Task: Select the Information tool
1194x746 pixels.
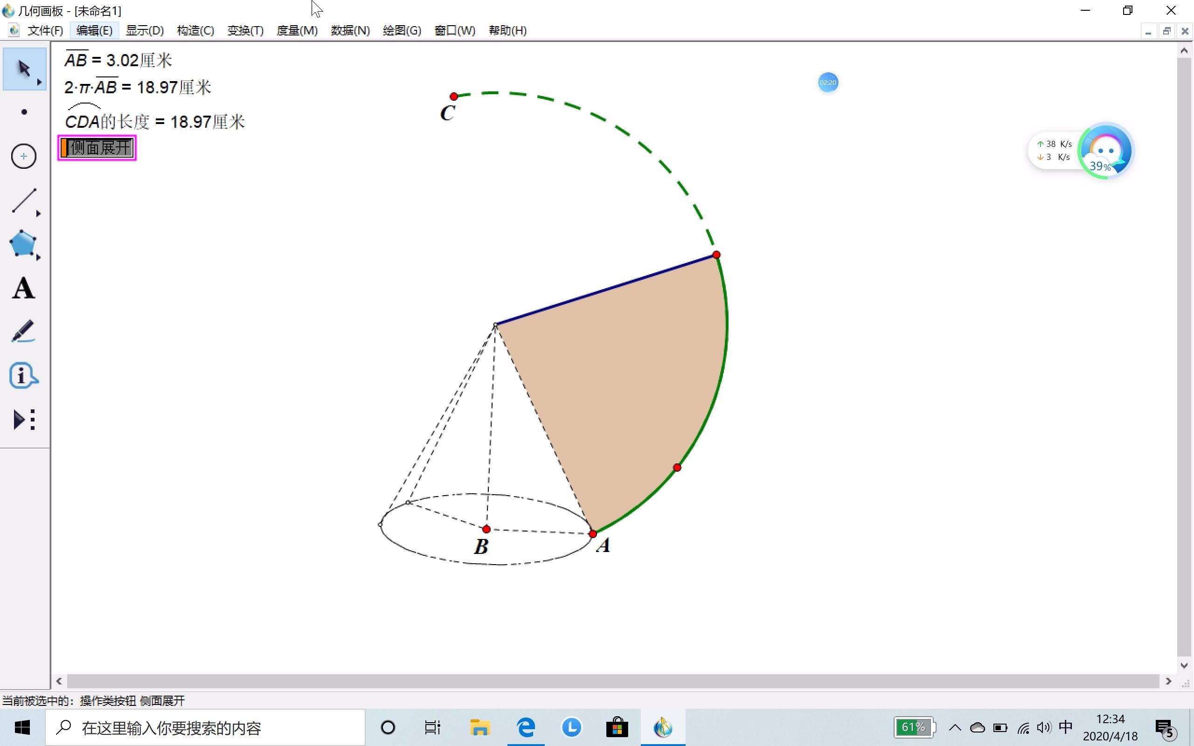Action: pos(23,376)
